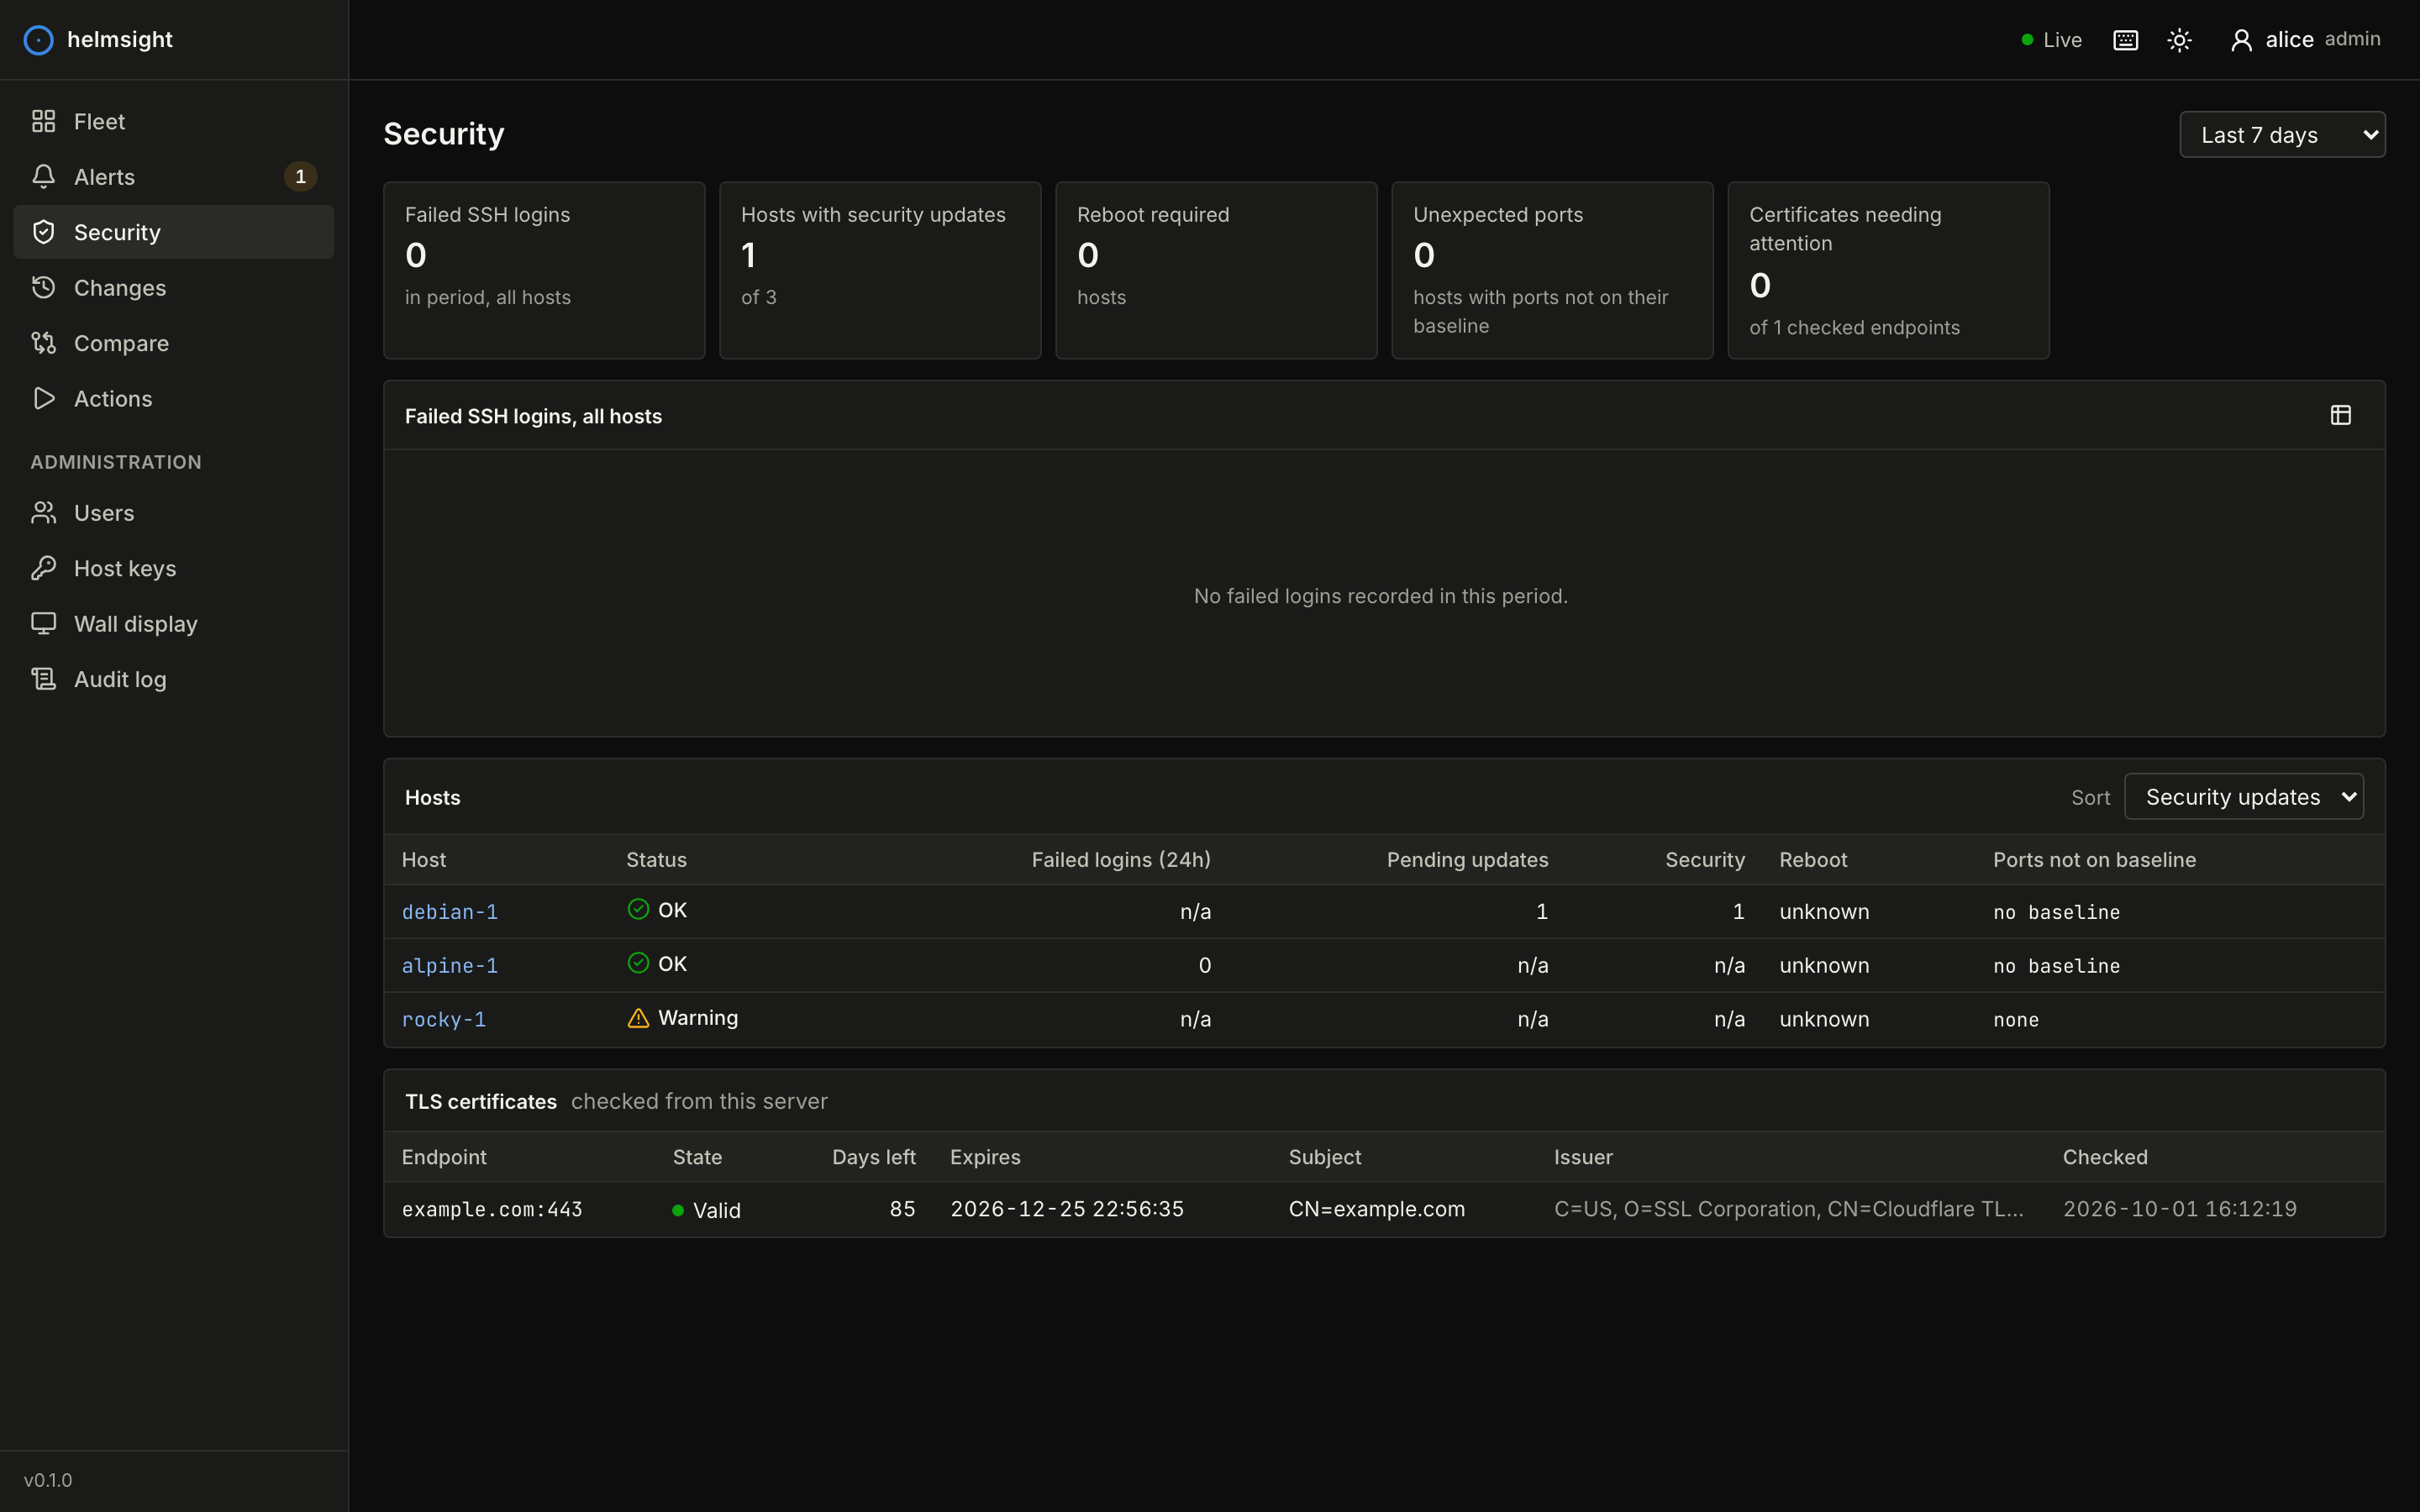Image resolution: width=2420 pixels, height=1512 pixels.
Task: Click the Security column header in Hosts table
Action: pyautogui.click(x=1704, y=860)
